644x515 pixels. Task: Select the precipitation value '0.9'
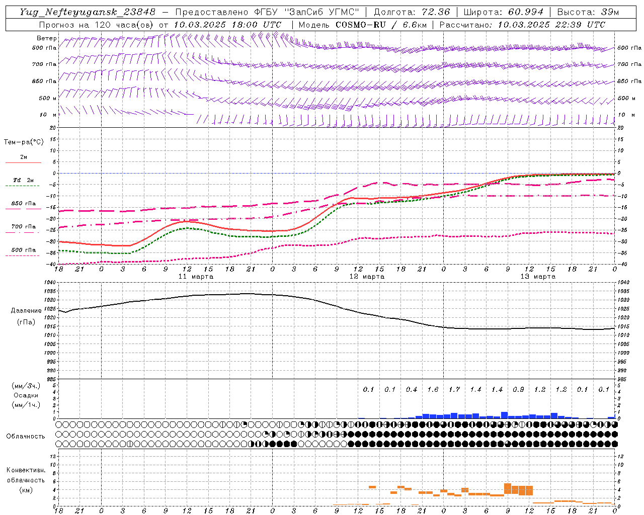click(x=518, y=389)
